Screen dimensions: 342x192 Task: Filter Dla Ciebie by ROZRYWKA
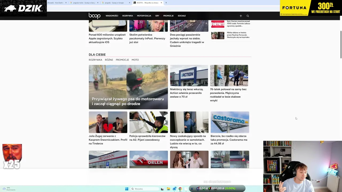95,60
